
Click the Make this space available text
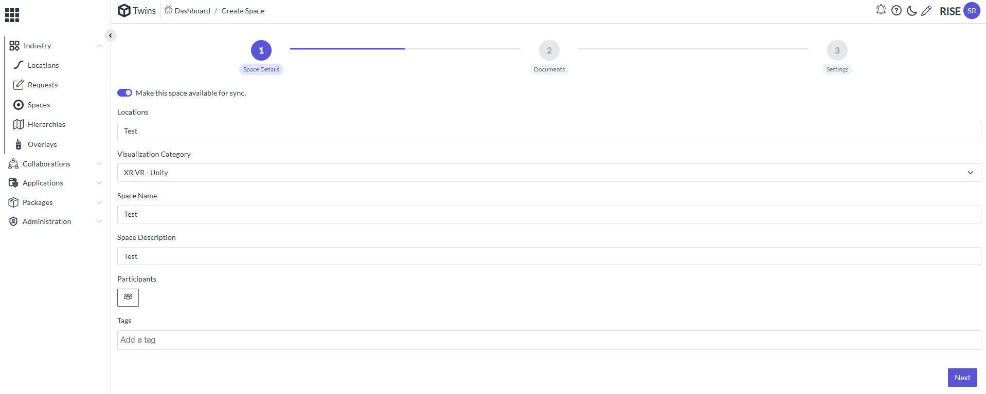pos(191,93)
